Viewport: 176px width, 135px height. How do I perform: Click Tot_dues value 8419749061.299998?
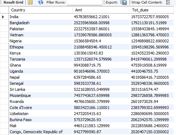coord(149,59)
